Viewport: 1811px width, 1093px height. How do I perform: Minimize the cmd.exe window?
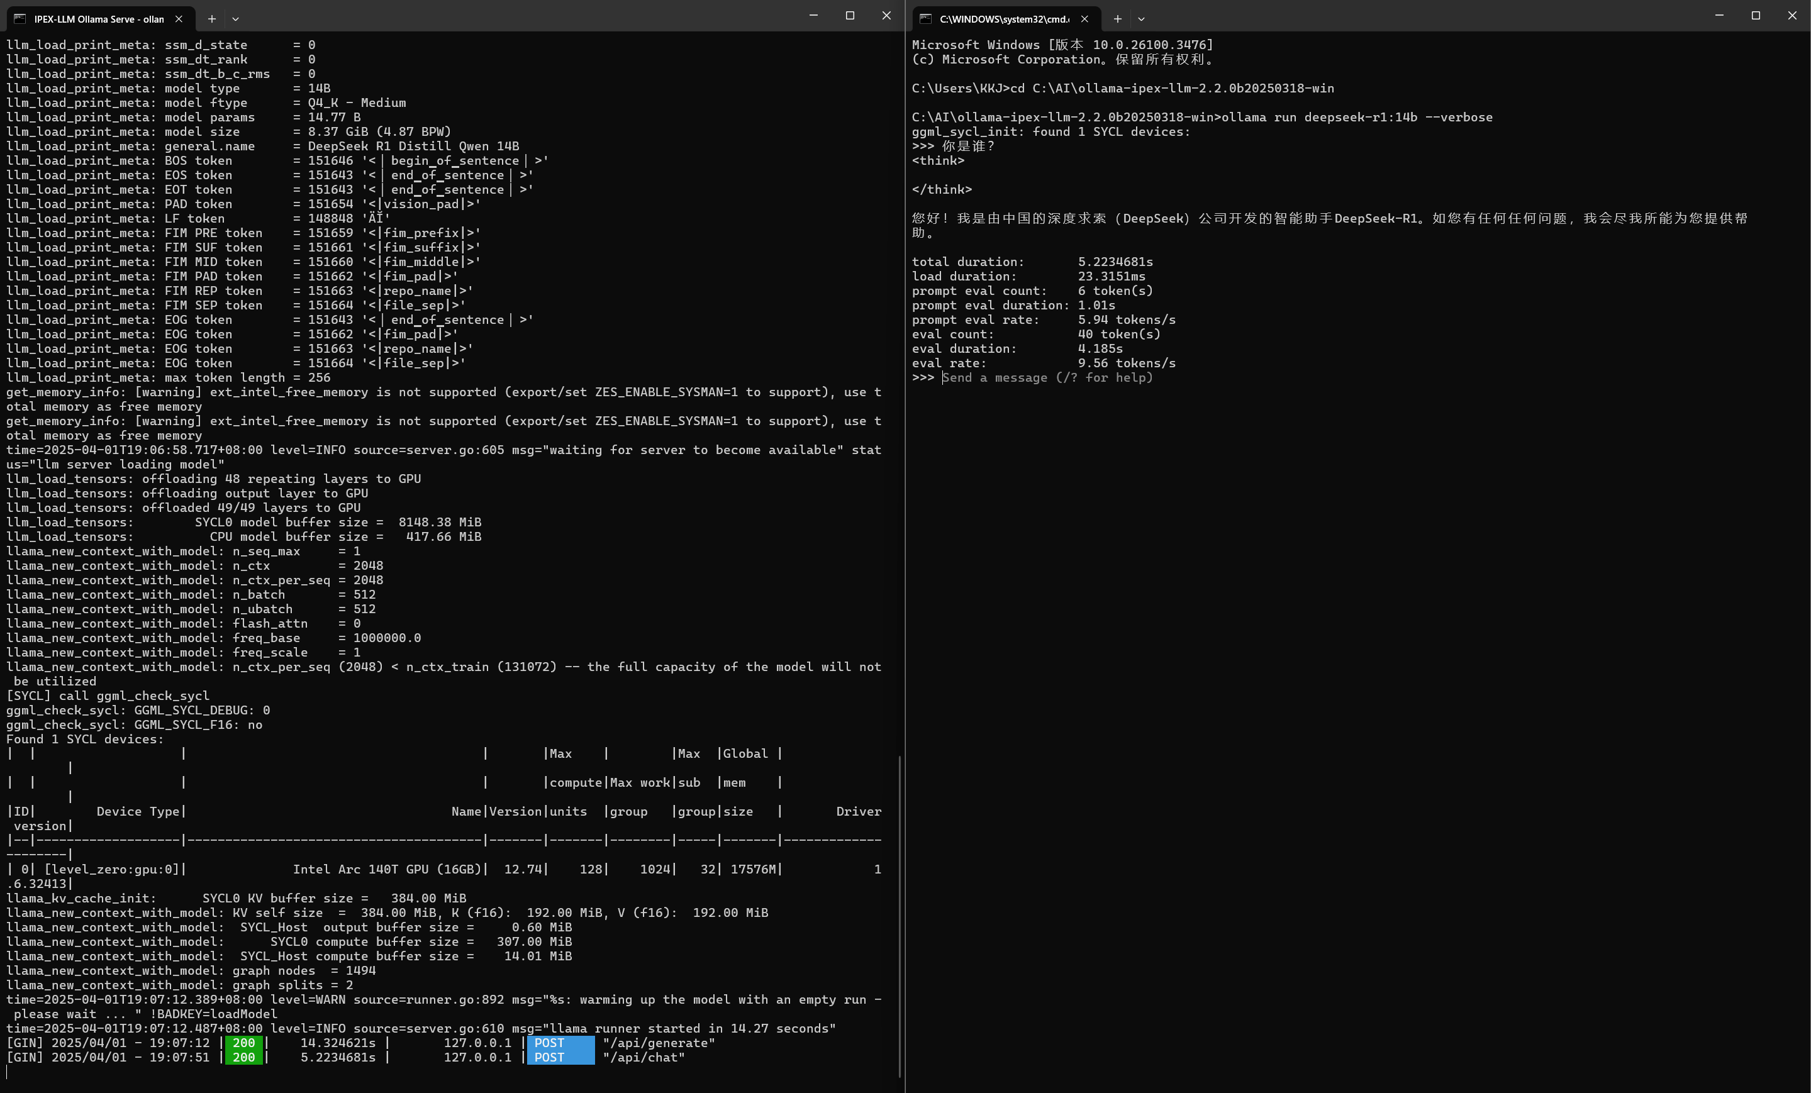coord(1719,16)
